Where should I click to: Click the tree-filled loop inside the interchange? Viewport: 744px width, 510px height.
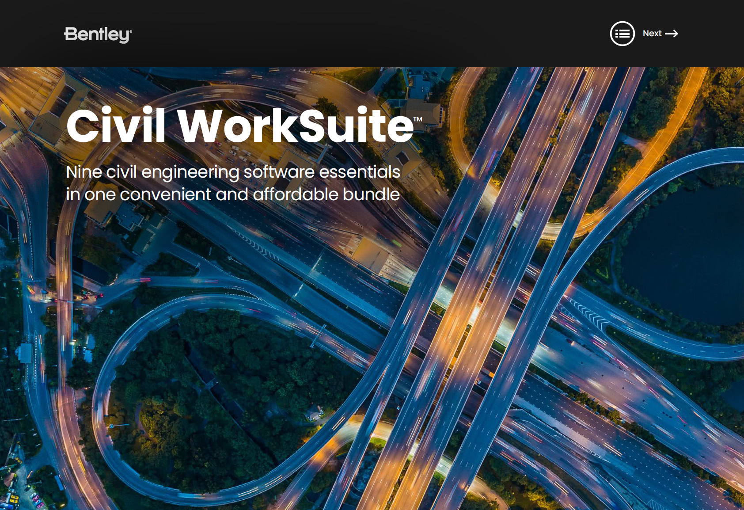(x=212, y=389)
